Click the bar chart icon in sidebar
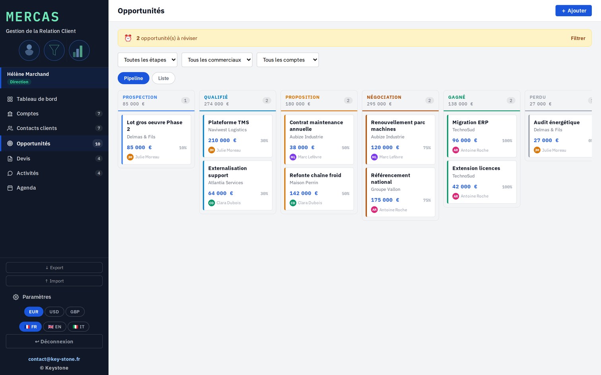 [79, 50]
